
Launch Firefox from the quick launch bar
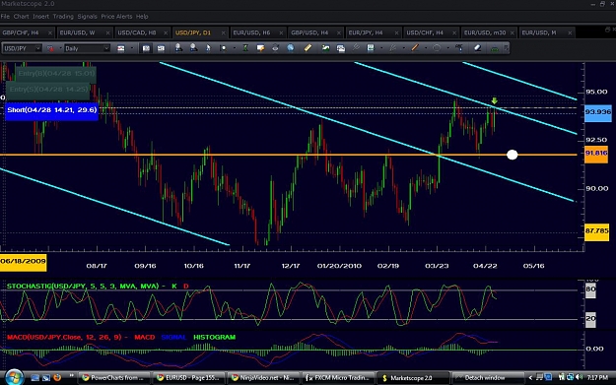pyautogui.click(x=57, y=377)
